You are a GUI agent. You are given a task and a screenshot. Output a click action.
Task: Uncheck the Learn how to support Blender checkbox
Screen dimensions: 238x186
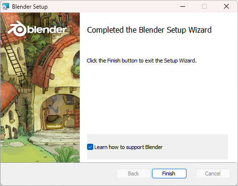pos(90,147)
